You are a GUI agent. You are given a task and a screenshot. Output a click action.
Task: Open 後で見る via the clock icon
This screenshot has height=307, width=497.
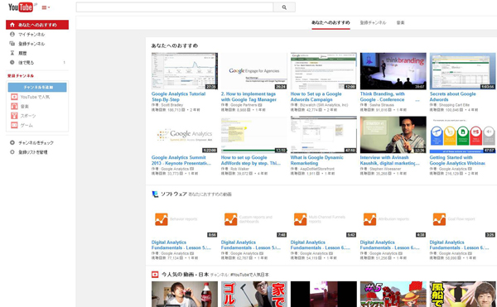coord(12,62)
